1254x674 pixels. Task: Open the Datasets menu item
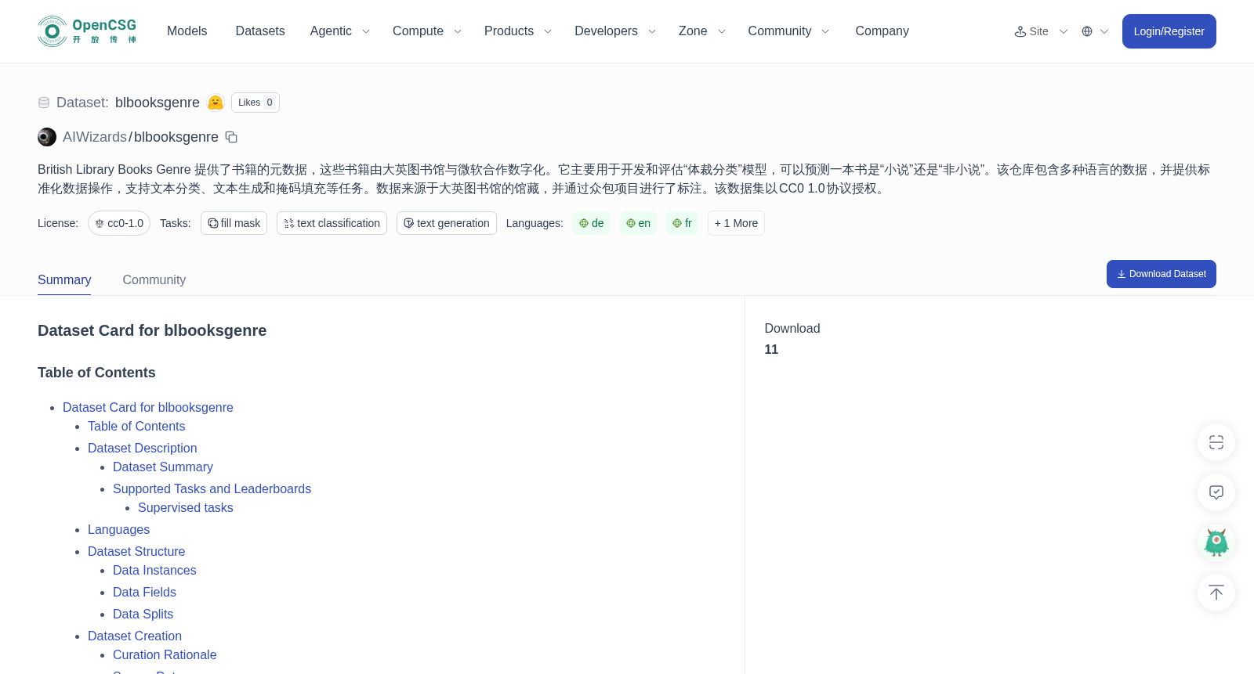point(260,31)
